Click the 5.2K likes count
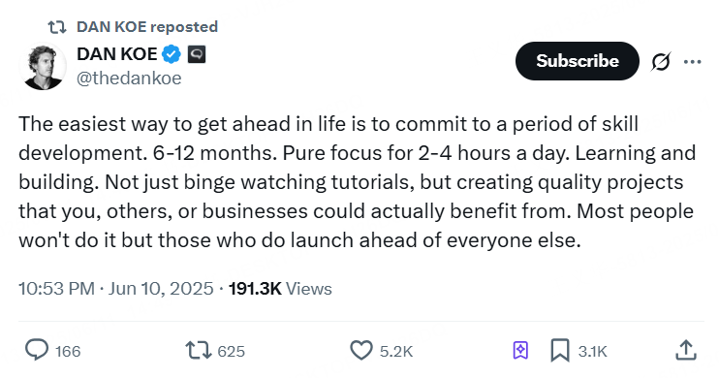The image size is (719, 378). (x=396, y=352)
